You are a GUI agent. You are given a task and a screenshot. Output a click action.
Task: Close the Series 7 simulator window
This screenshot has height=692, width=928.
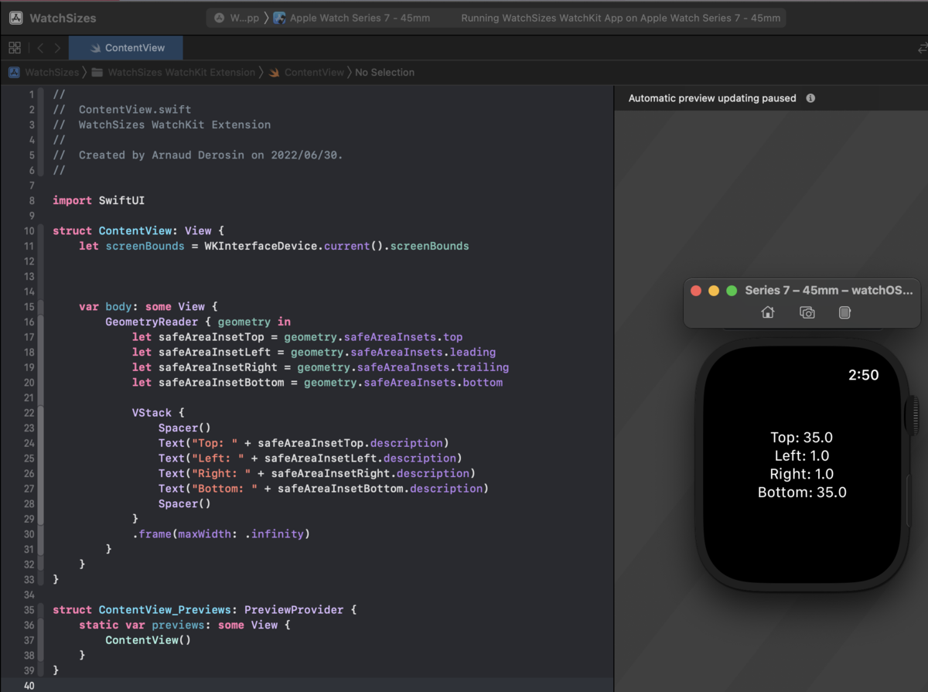point(695,291)
